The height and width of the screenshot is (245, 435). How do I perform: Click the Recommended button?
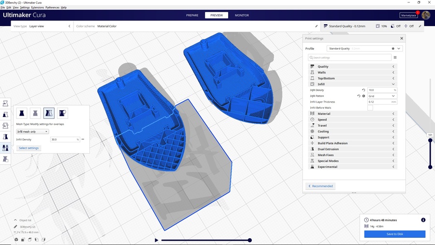tap(320, 186)
